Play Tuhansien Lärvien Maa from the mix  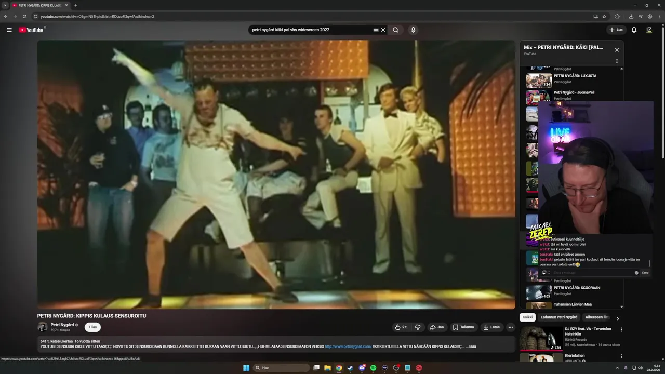571,305
